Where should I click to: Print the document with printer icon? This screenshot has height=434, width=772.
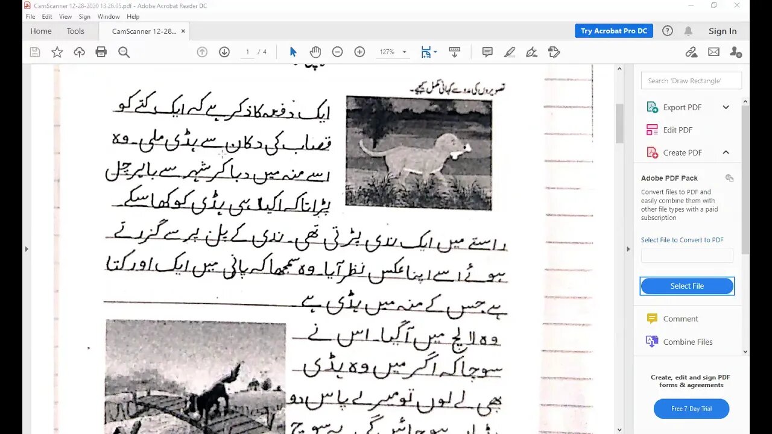[x=101, y=52]
